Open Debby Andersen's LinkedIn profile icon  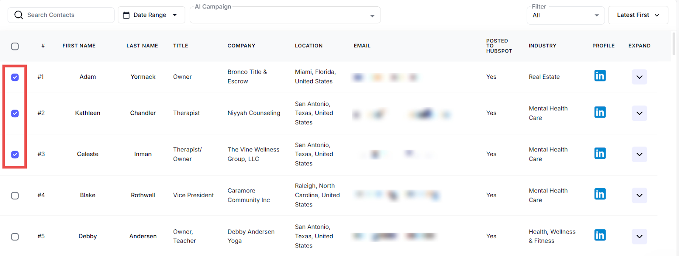[600, 236]
